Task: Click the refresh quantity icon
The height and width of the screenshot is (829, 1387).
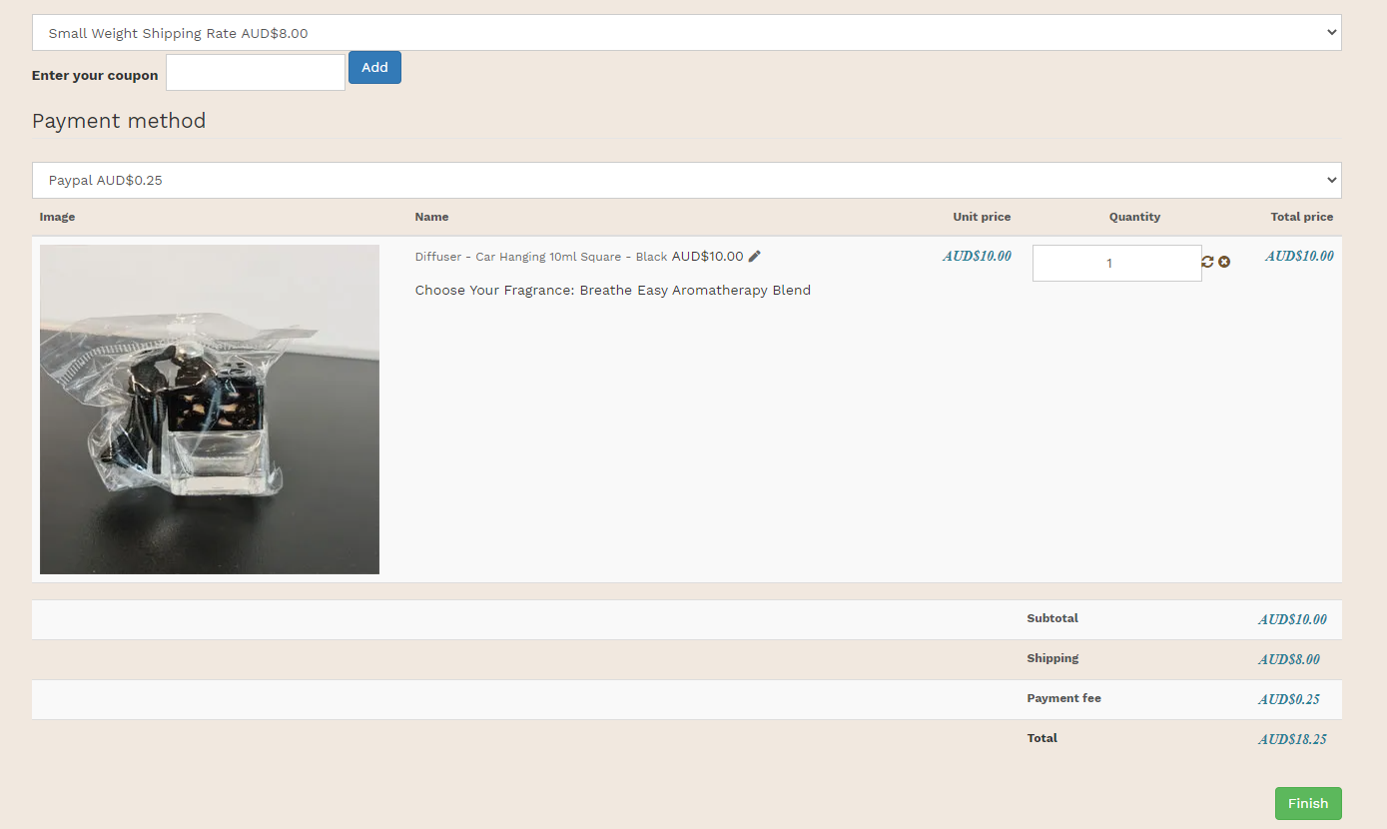Action: pos(1207,262)
